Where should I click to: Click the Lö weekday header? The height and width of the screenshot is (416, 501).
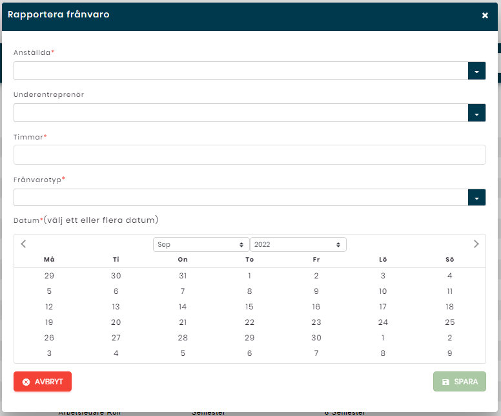[383, 259]
